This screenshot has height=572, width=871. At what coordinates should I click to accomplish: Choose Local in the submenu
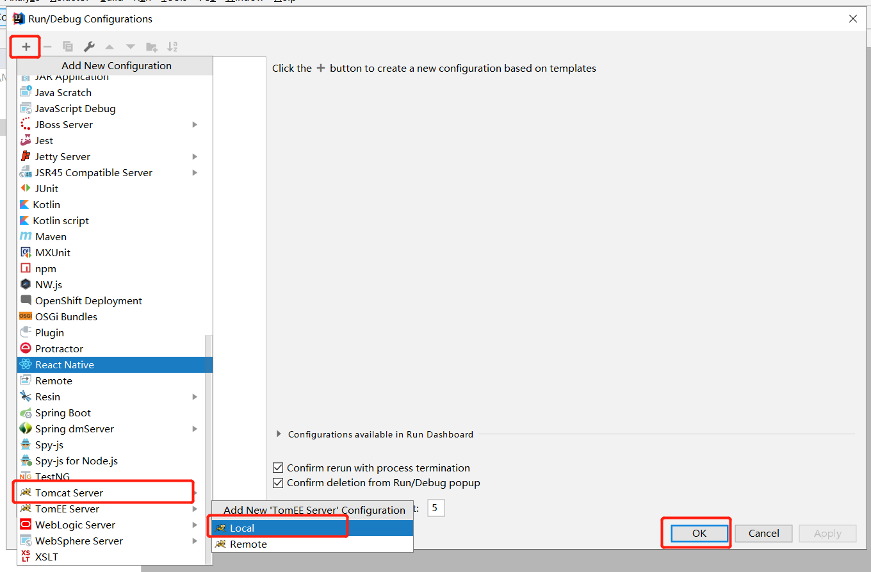click(x=313, y=528)
